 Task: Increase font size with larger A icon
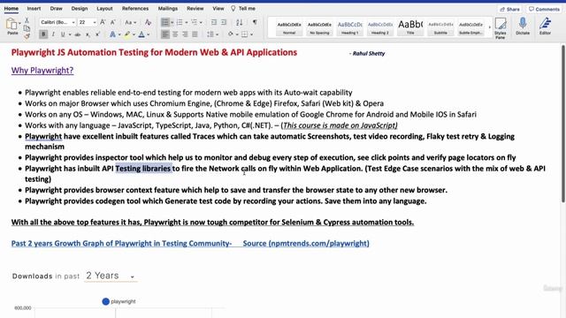point(103,22)
